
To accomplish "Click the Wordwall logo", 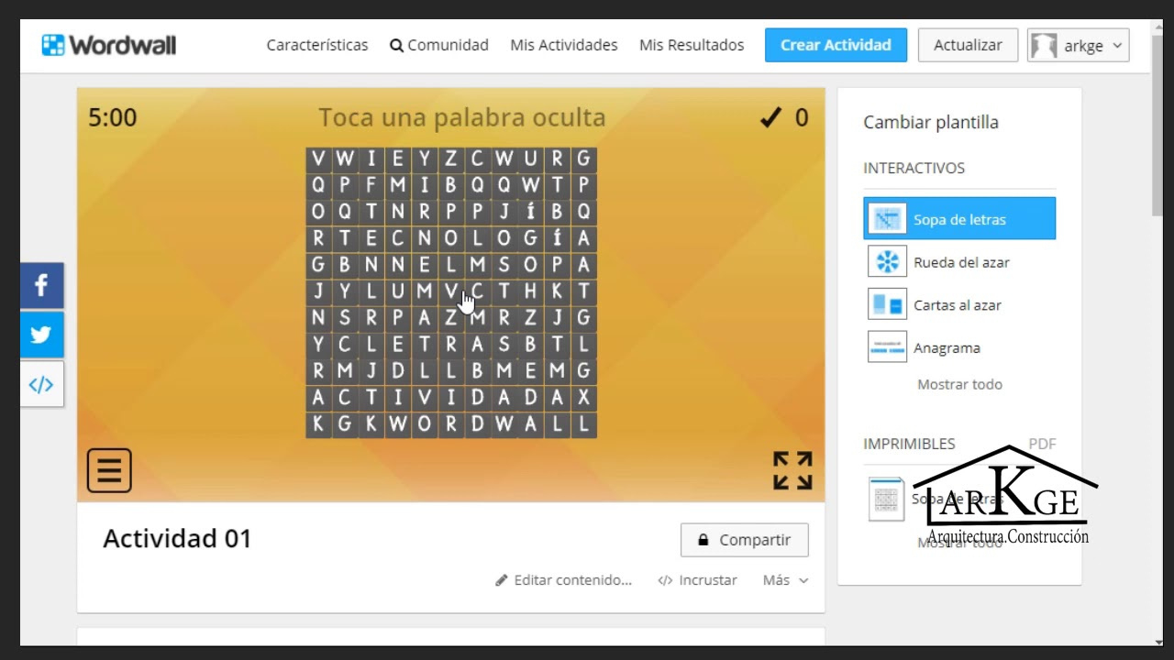I will pyautogui.click(x=108, y=45).
